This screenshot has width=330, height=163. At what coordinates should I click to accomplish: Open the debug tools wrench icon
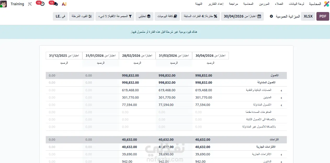click(30, 4)
